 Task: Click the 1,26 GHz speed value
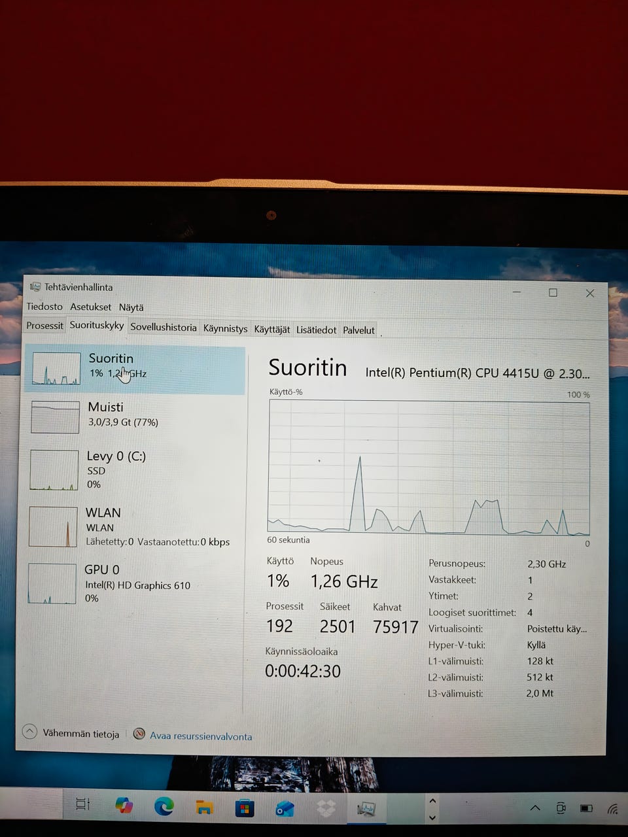[x=344, y=581]
